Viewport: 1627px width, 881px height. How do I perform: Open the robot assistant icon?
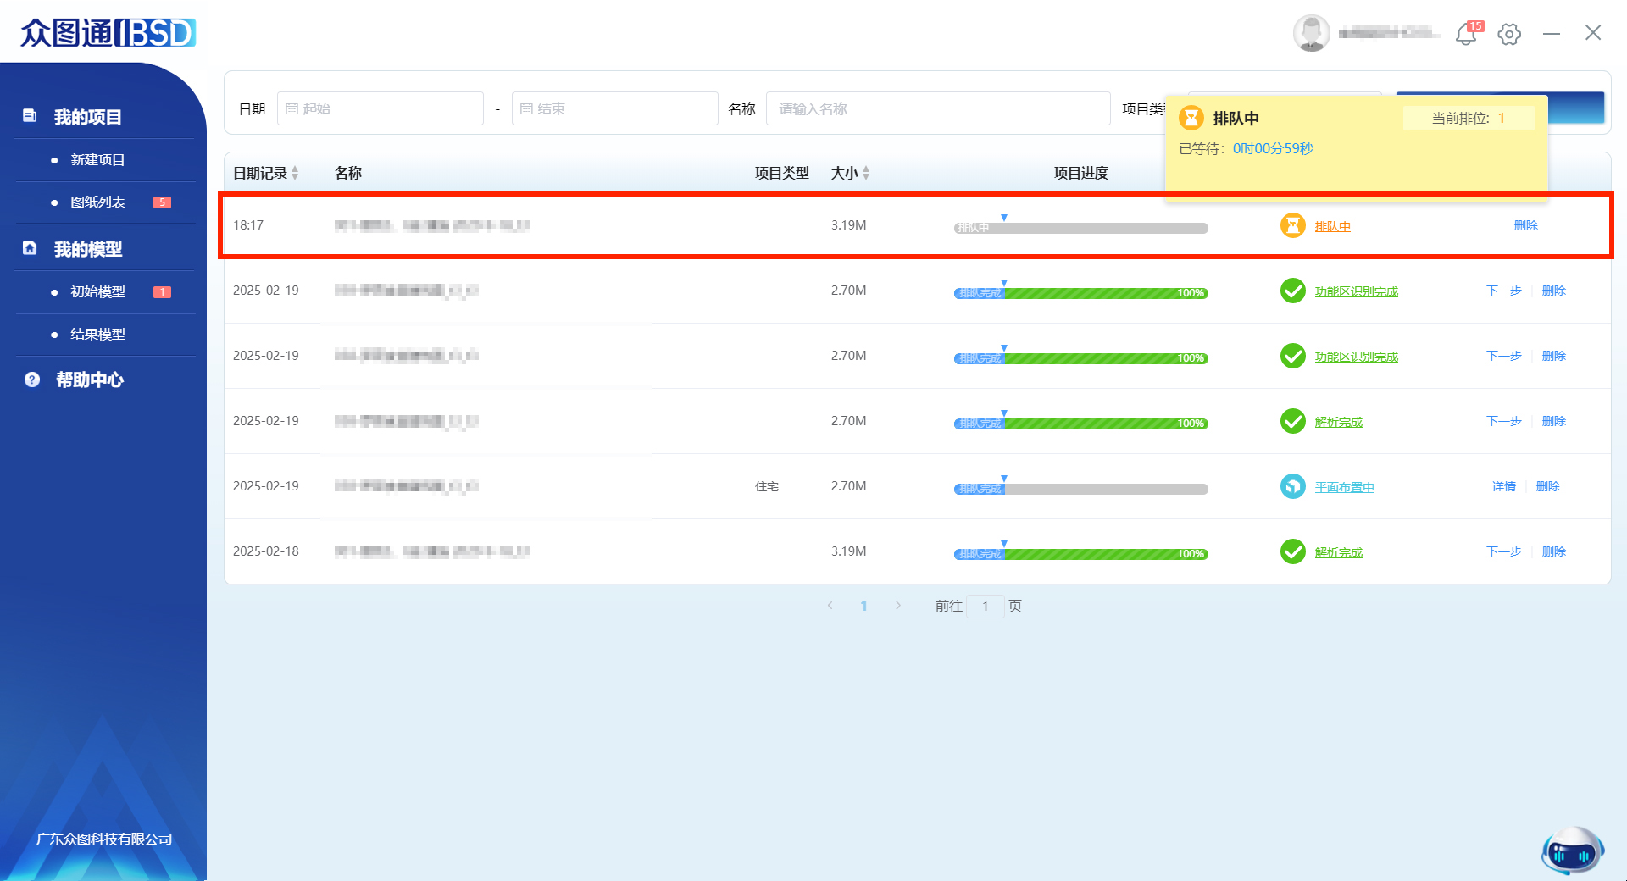(1572, 851)
